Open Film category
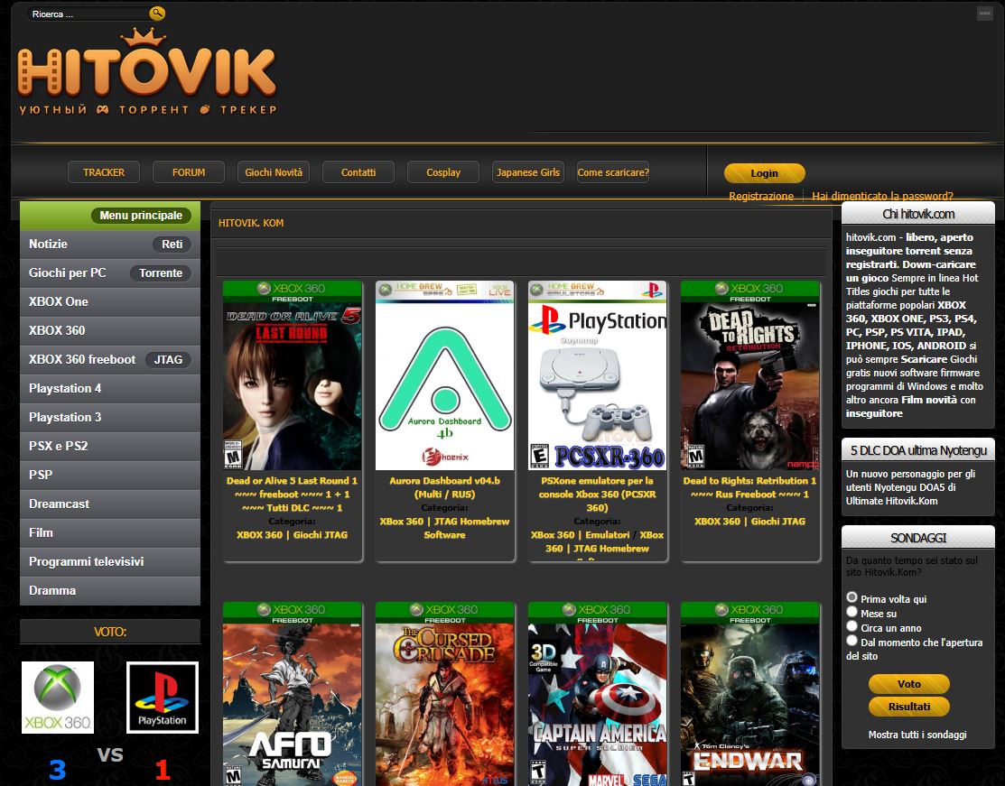The width and height of the screenshot is (1005, 786). [x=110, y=532]
